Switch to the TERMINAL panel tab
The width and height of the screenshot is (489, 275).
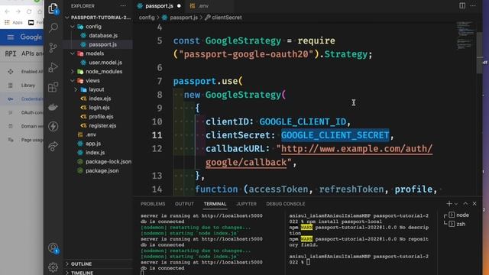pyautogui.click(x=215, y=204)
